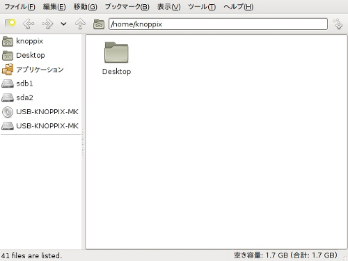Click the Desktop file name label

pos(116,72)
